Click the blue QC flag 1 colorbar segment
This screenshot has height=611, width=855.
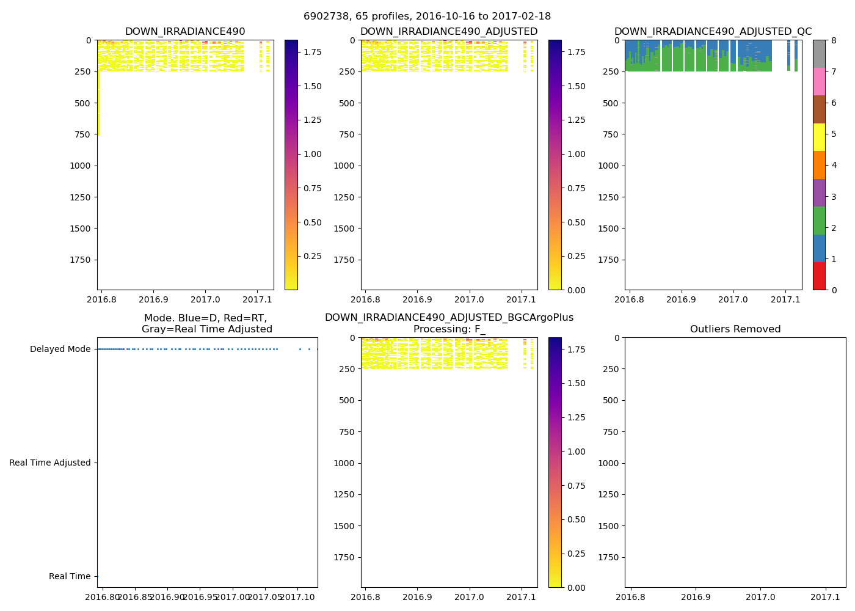click(x=819, y=248)
